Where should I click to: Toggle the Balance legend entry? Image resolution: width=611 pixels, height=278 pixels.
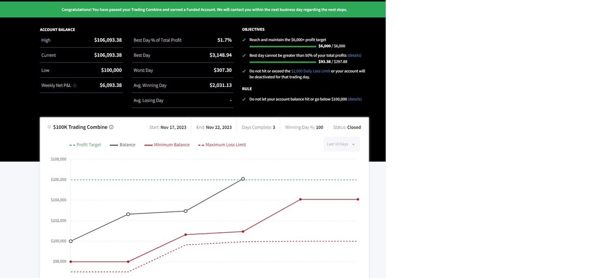(x=122, y=145)
